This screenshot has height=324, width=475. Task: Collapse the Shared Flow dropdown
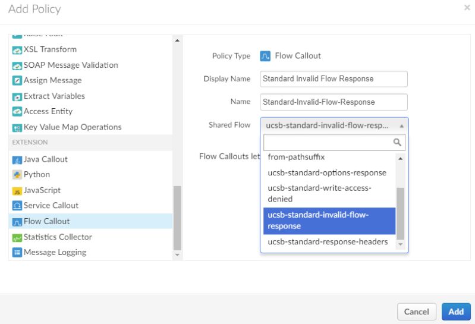coord(334,126)
